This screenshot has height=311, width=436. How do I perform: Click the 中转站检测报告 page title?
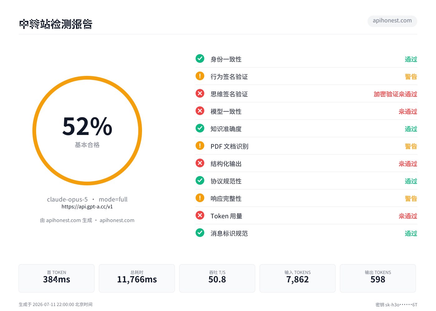(x=56, y=24)
